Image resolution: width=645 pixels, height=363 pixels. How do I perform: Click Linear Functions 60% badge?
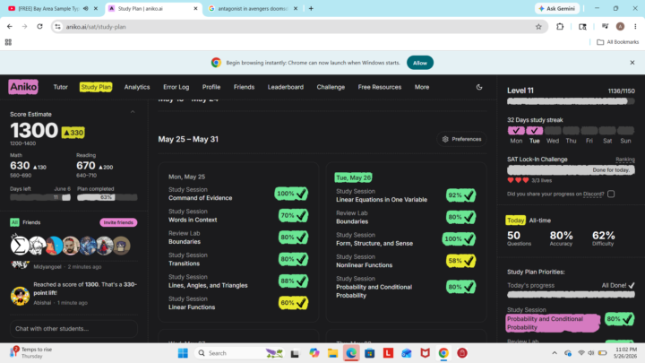(x=293, y=303)
